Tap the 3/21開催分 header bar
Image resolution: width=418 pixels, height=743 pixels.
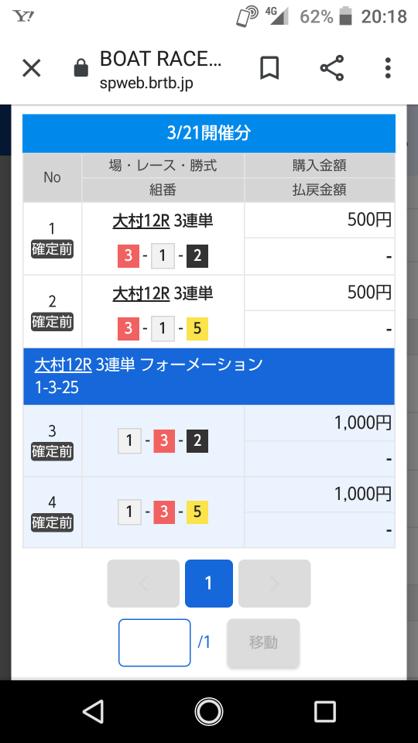[208, 133]
